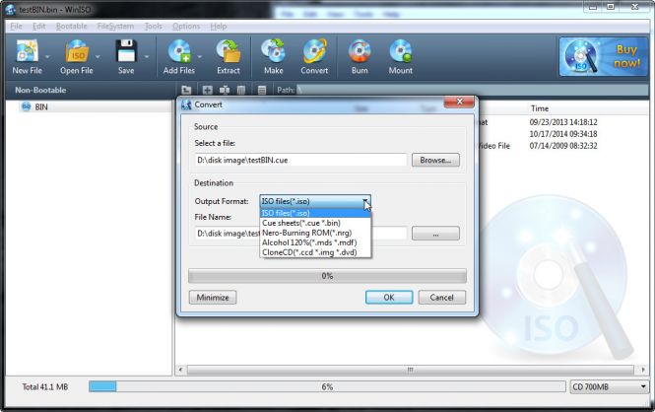Click the Path field in the main window
Viewport: 655px width, 412px height.
click(472, 90)
